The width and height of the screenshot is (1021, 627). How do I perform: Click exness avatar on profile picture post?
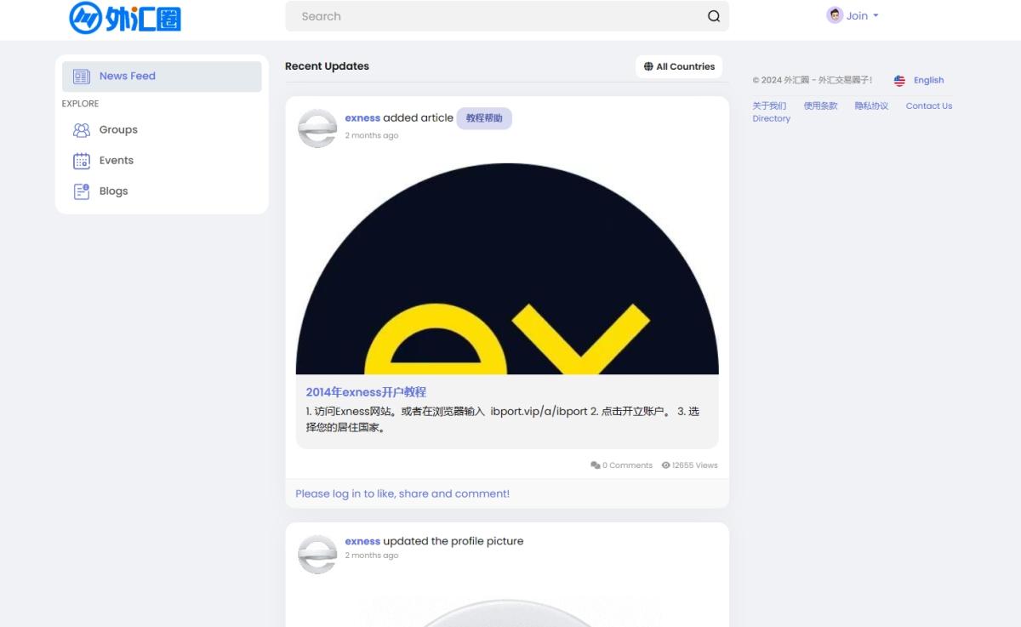point(317,554)
